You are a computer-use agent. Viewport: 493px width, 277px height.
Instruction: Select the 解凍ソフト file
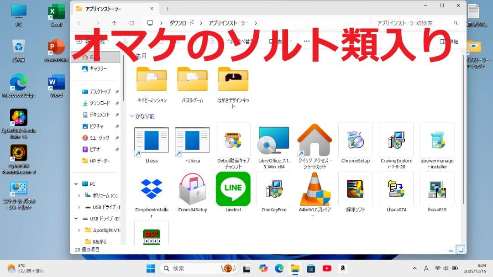[x=356, y=193]
